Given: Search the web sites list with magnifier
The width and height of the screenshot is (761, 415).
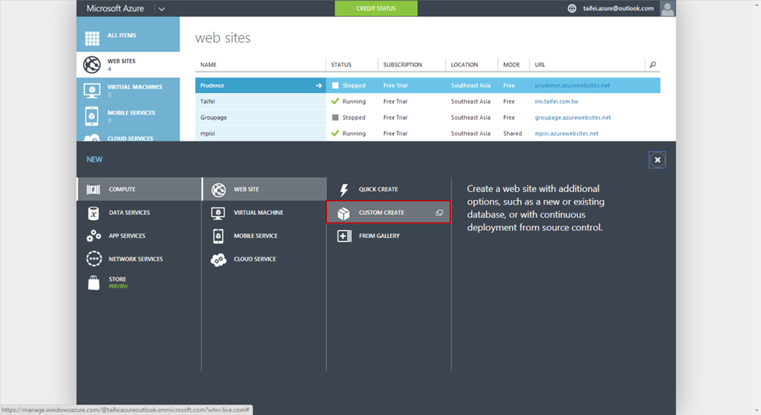Looking at the screenshot, I should [652, 65].
